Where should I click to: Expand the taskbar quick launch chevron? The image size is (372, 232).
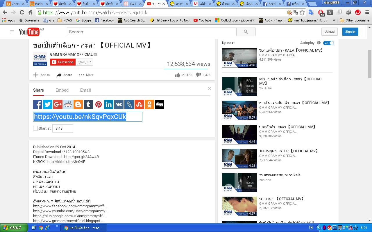[57, 226]
